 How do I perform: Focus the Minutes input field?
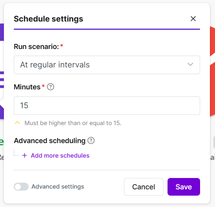click(107, 105)
